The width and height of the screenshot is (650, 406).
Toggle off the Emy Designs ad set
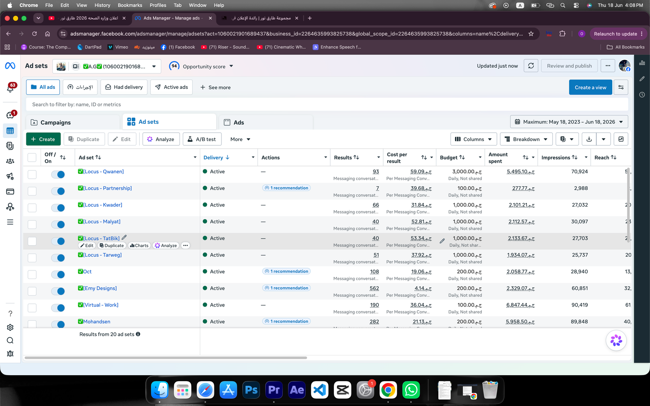(58, 291)
